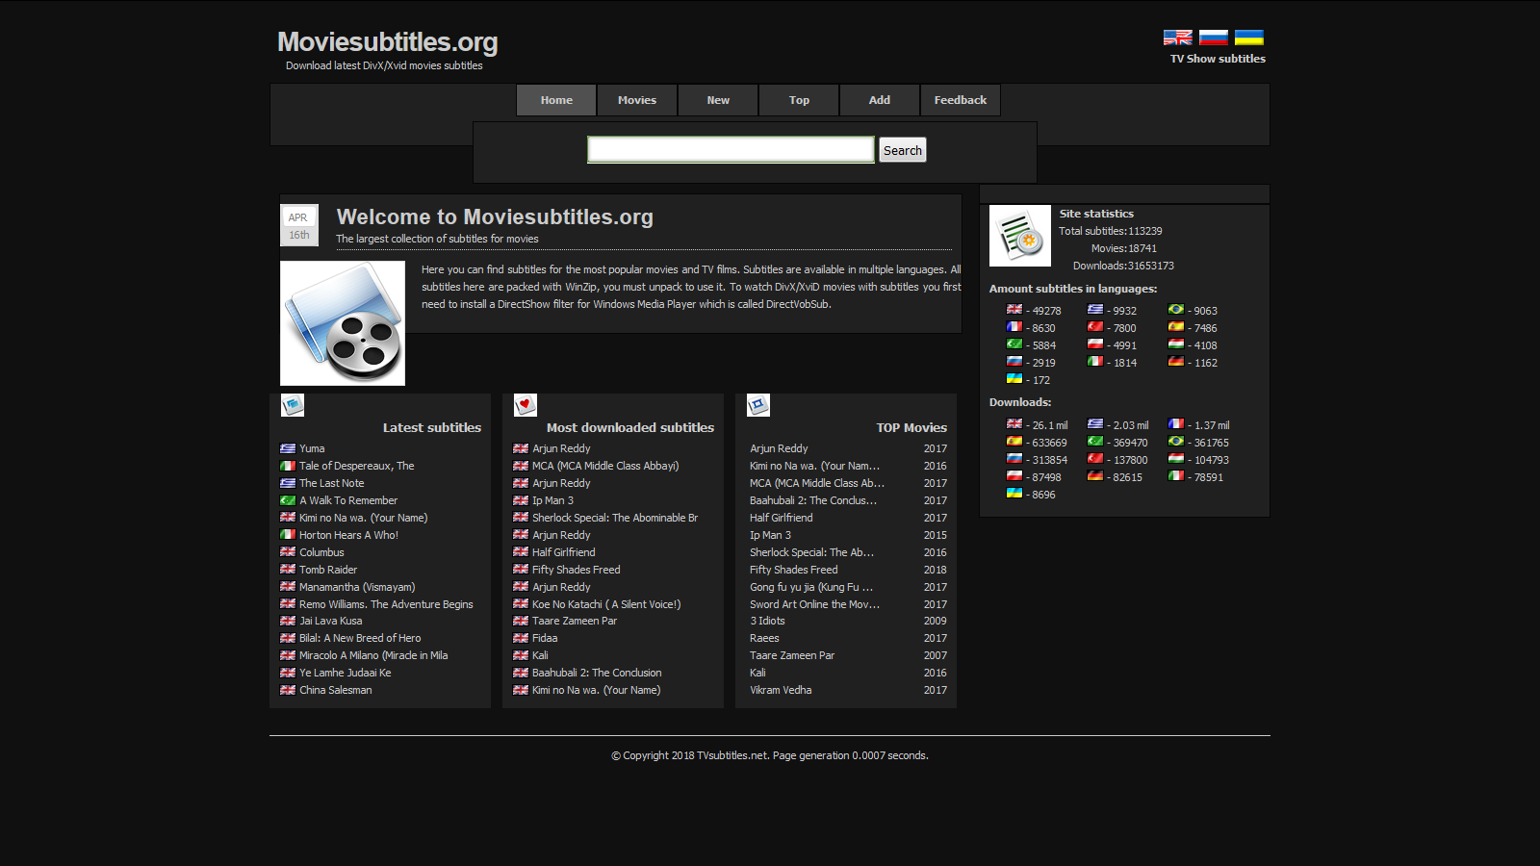Click the Turkish flag beside 7800 count
This screenshot has height=866, width=1540.
click(x=1095, y=326)
